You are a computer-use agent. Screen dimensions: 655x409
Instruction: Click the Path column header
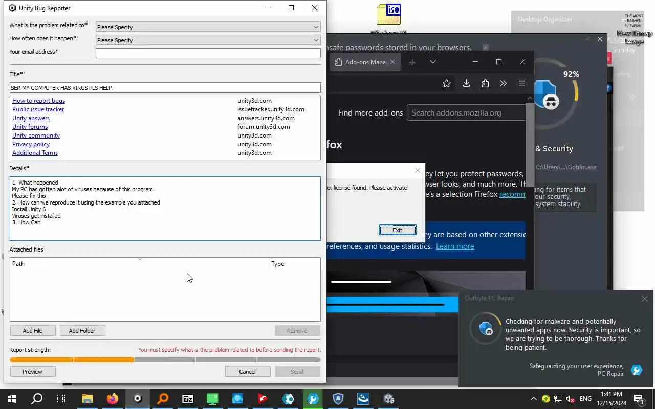(x=140, y=264)
